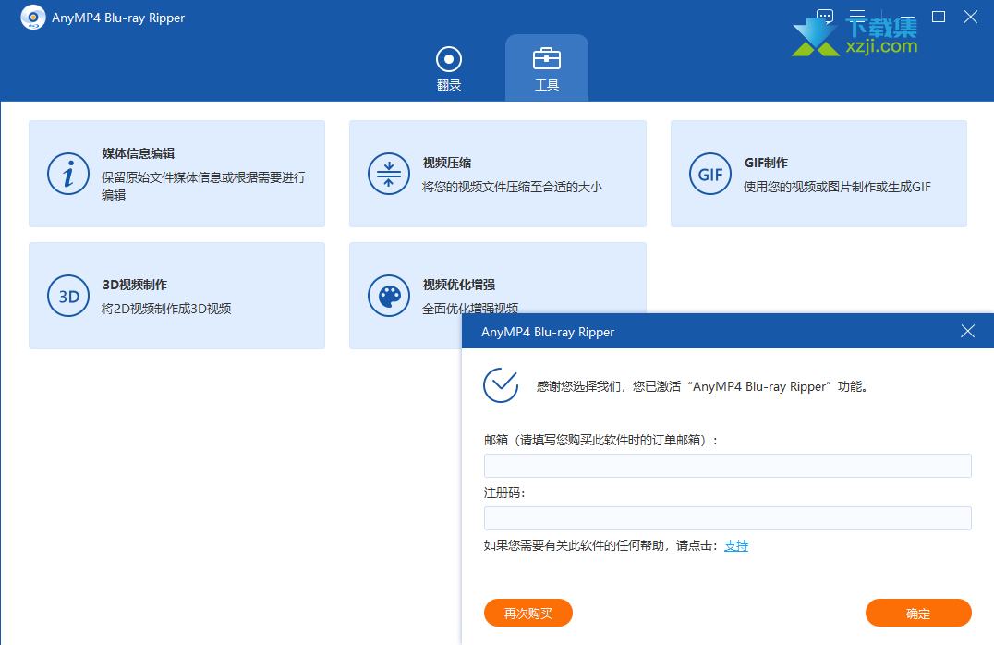Click the description 将您的视频文件压缩至合适的大小

[x=512, y=187]
